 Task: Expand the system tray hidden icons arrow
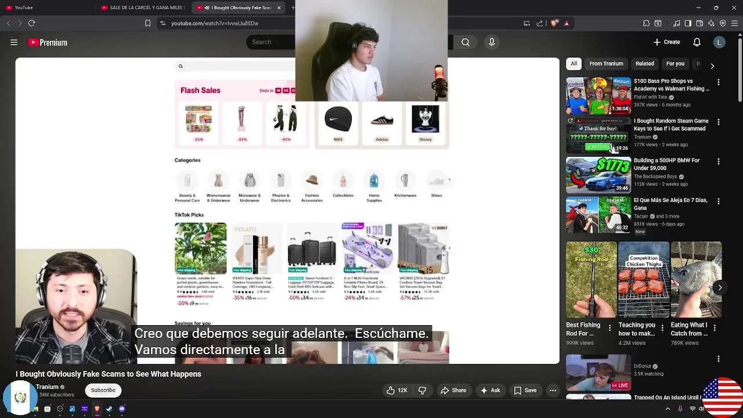point(668,409)
